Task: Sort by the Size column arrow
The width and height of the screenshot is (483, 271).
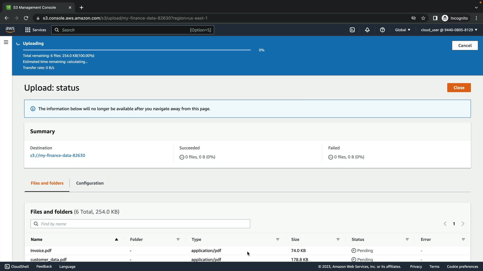Action: pyautogui.click(x=338, y=239)
